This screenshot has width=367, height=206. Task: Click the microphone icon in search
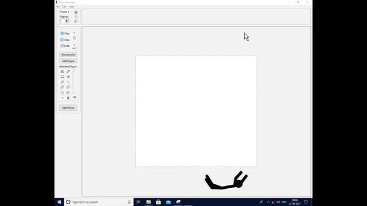click(129, 202)
